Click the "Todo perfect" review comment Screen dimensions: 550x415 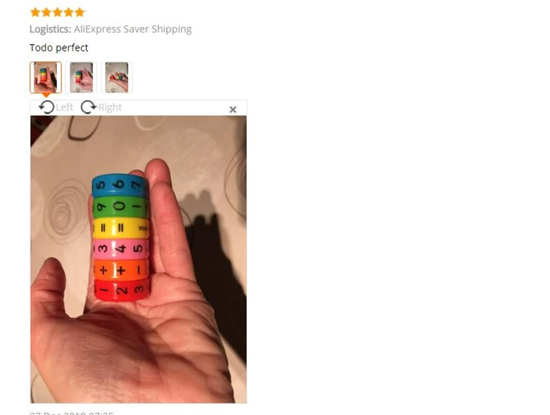tap(58, 47)
